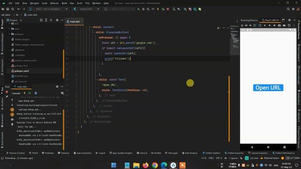Open IDE settings gear at top right
The height and width of the screenshot is (169, 301).
click(x=293, y=9)
